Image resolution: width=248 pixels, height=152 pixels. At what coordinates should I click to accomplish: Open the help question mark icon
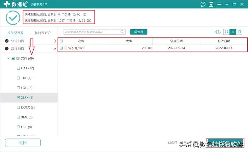point(203,5)
